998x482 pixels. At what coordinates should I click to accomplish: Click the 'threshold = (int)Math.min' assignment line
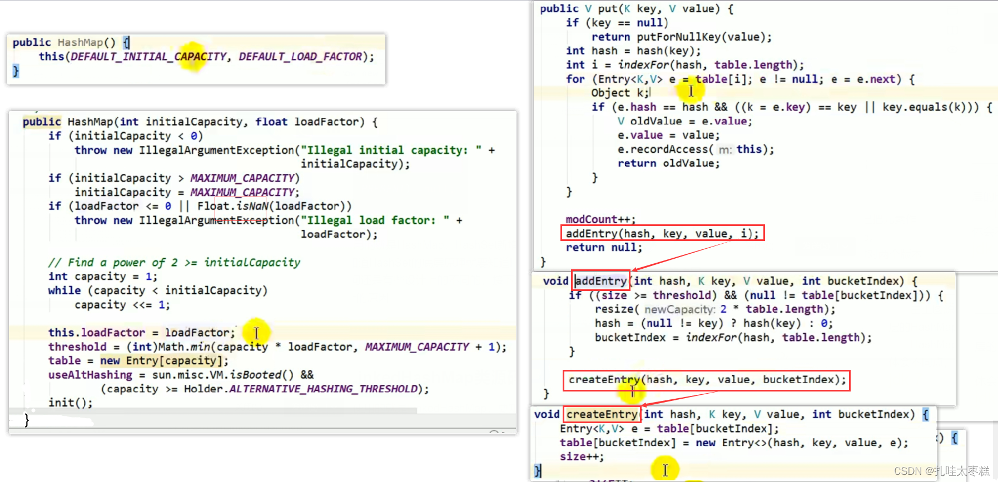pyautogui.click(x=277, y=347)
